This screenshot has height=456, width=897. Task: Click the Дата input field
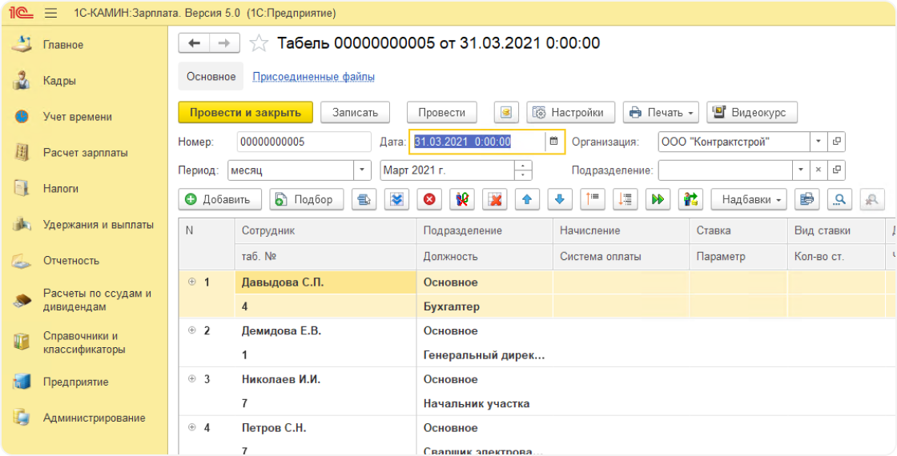[477, 142]
